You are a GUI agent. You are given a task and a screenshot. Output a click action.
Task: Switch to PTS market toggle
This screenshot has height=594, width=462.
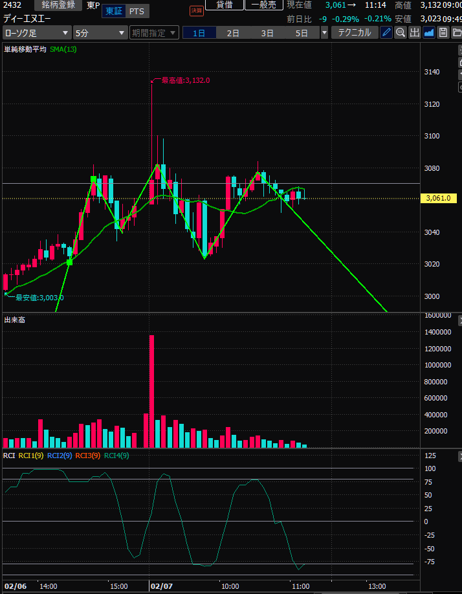[137, 12]
